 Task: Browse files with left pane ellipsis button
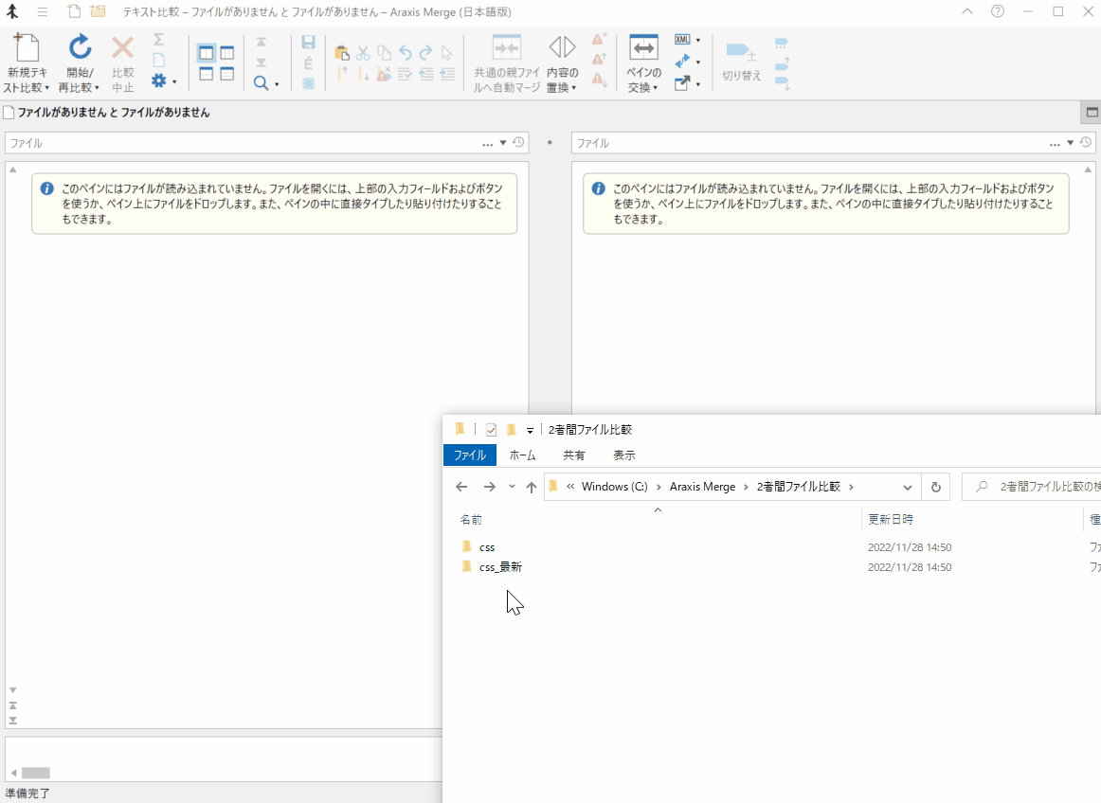[x=487, y=144]
